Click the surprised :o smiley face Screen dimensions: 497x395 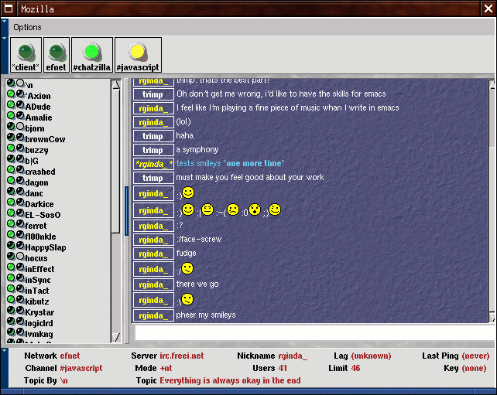(x=255, y=209)
